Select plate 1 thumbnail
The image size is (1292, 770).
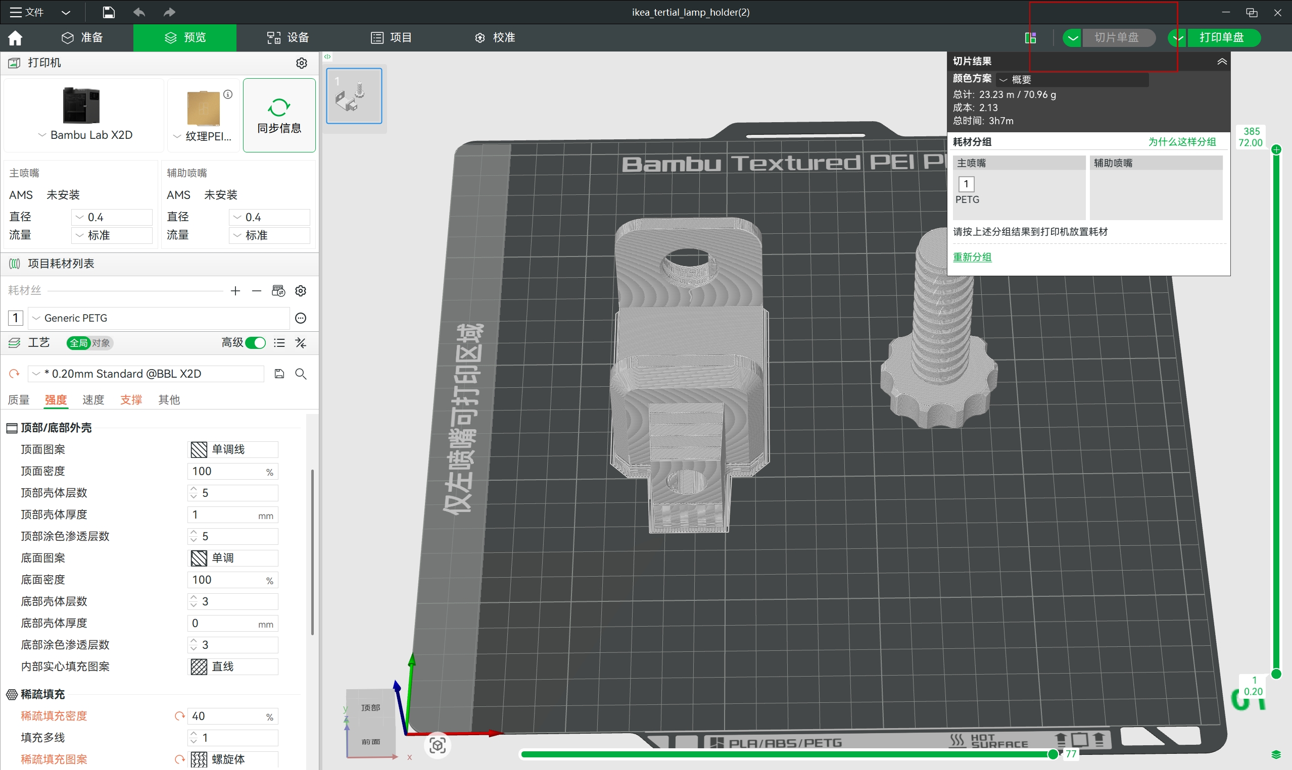point(354,96)
